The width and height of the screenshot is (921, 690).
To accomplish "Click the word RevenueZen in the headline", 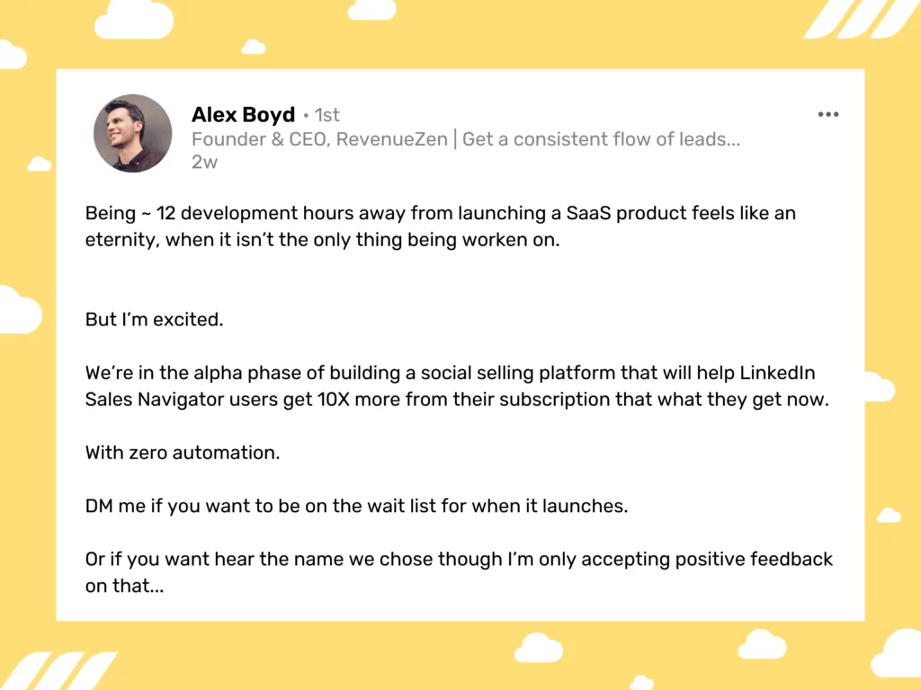I will (392, 139).
